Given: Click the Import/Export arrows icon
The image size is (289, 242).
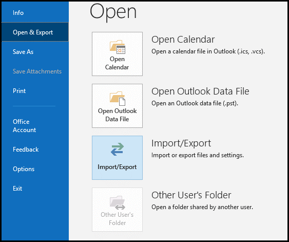Looking at the screenshot, I should tap(117, 149).
